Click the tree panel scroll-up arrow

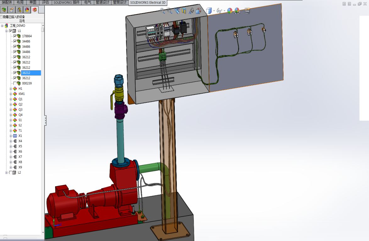[43, 25]
